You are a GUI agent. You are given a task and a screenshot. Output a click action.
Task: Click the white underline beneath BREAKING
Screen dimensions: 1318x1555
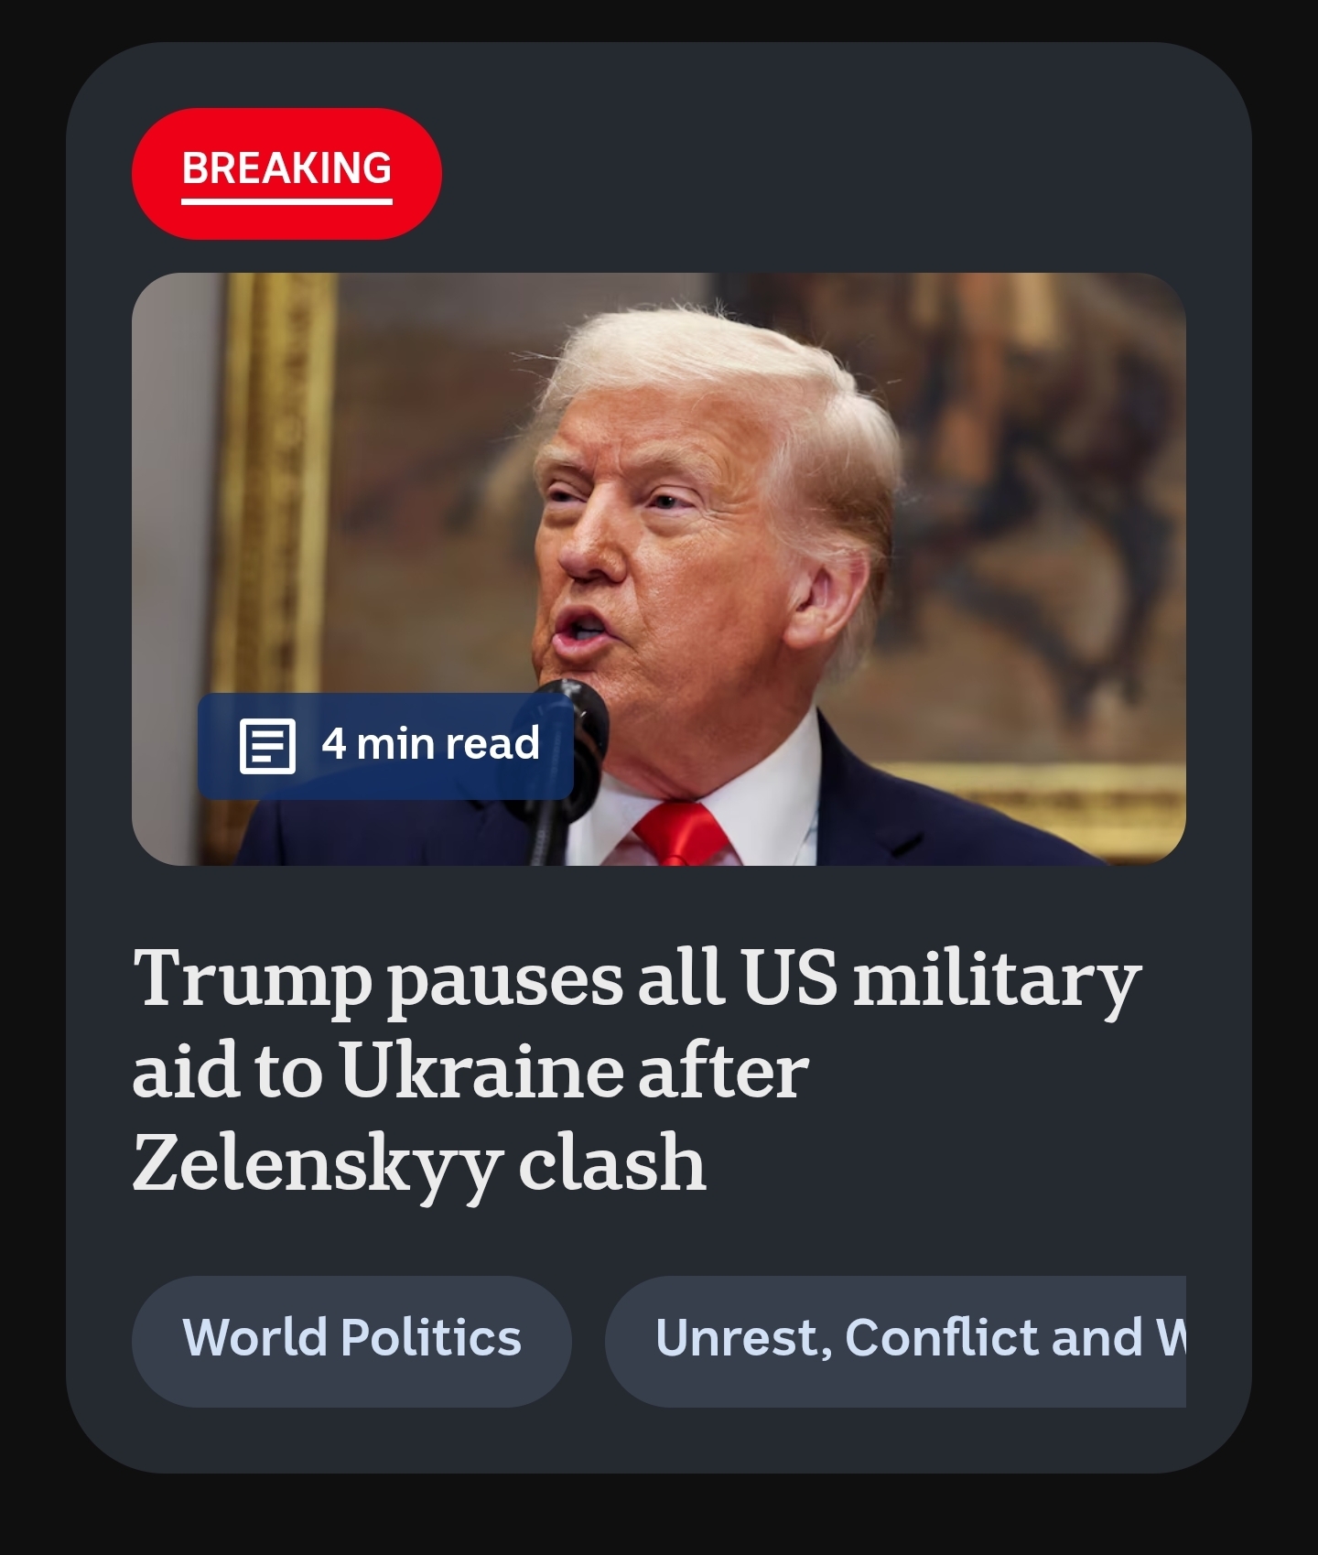click(286, 200)
